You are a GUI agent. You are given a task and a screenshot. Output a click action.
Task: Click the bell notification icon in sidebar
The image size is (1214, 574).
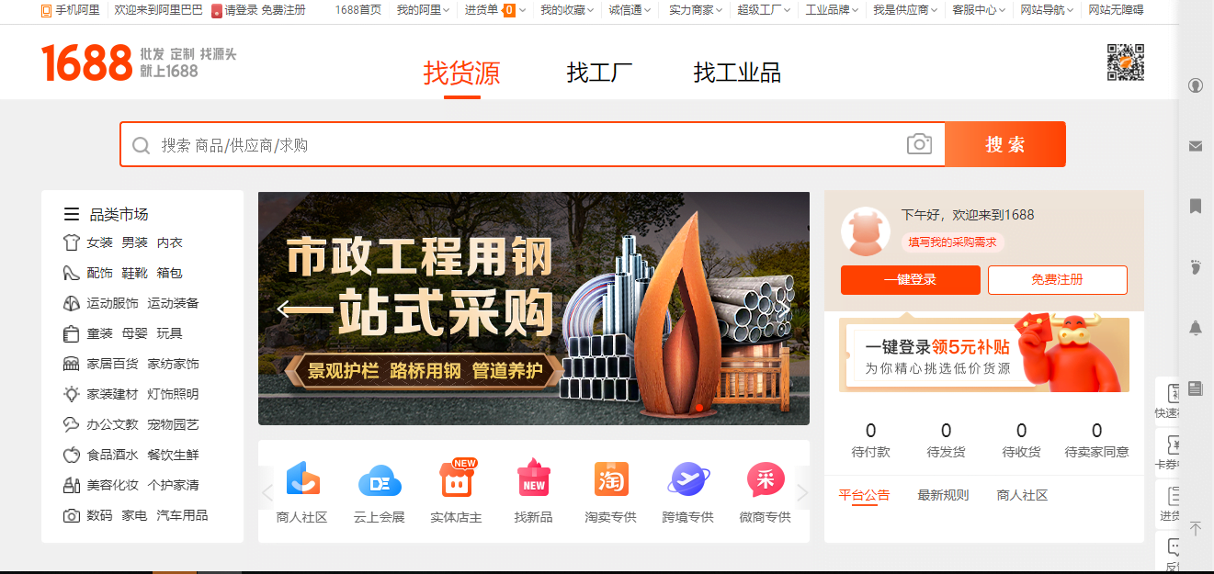click(x=1196, y=328)
